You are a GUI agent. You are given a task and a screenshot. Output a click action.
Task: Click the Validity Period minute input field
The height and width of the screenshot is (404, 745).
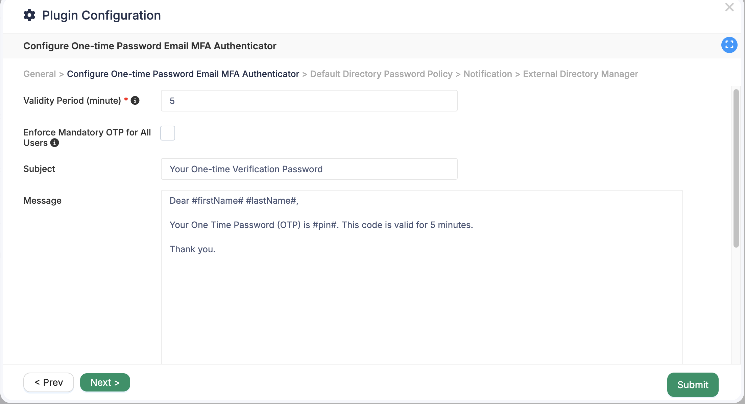click(x=309, y=101)
